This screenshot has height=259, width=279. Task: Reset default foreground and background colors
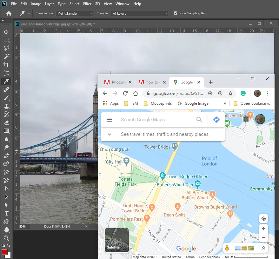tap(3, 246)
